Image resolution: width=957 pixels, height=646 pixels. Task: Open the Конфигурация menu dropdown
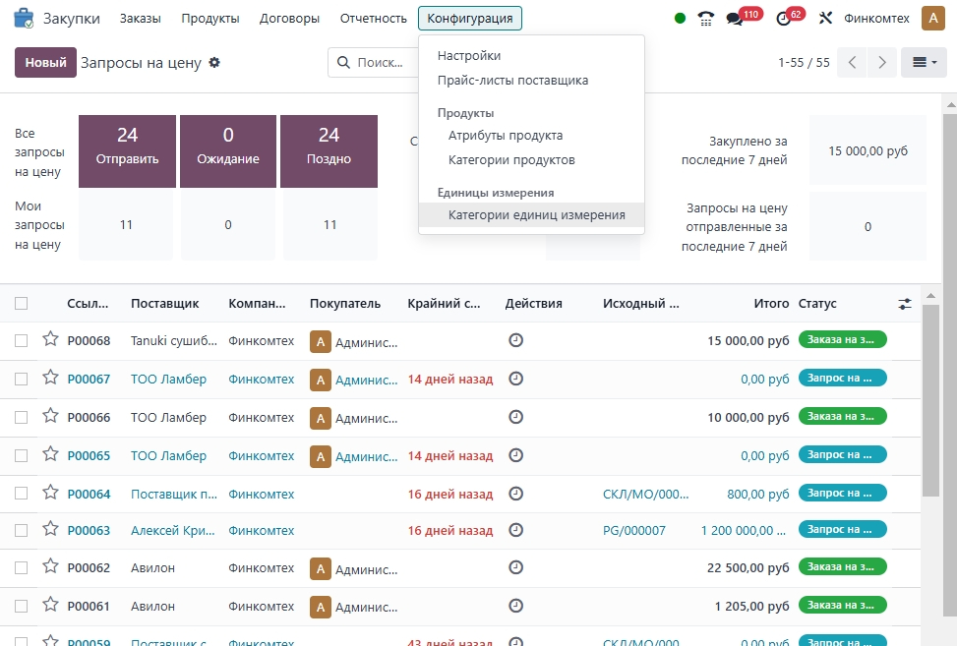point(470,18)
